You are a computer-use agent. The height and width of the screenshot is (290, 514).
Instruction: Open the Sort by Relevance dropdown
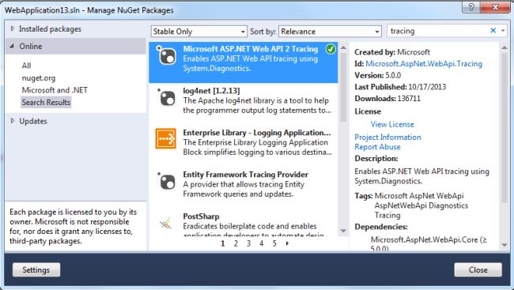pos(330,32)
